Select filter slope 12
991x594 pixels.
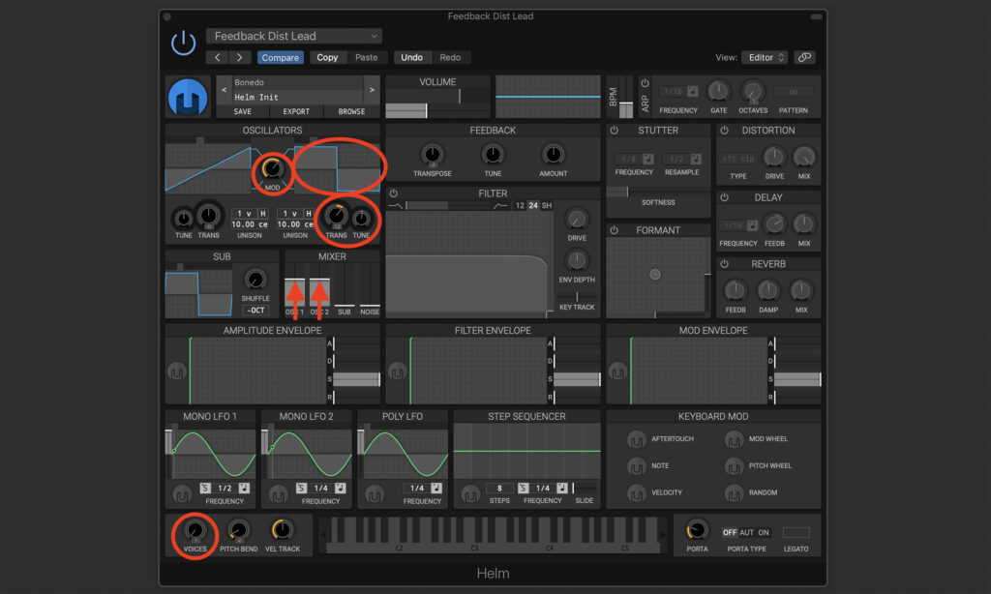coord(520,205)
